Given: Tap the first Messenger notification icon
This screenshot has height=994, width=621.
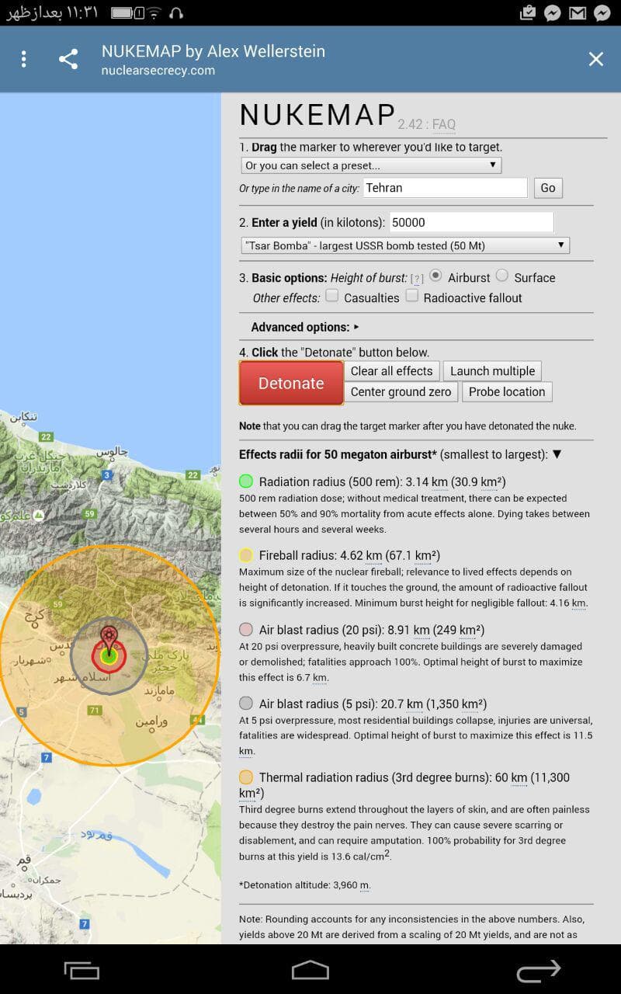Looking at the screenshot, I should [552, 12].
